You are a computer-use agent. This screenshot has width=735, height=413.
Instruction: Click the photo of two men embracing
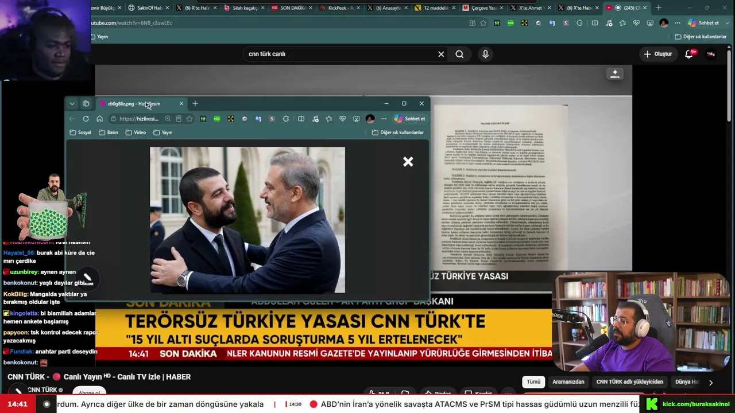(247, 220)
